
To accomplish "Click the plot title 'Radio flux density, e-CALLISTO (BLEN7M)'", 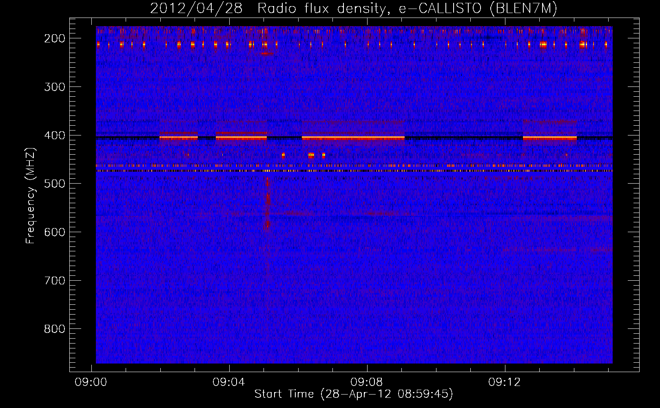I will pos(407,9).
